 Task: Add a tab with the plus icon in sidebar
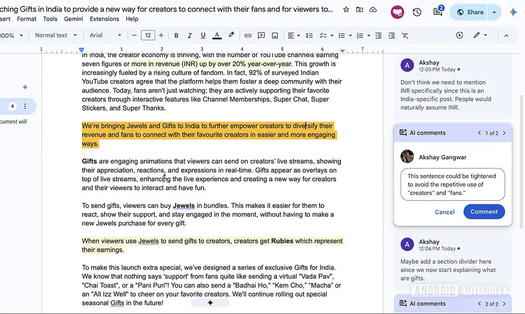tap(25, 87)
